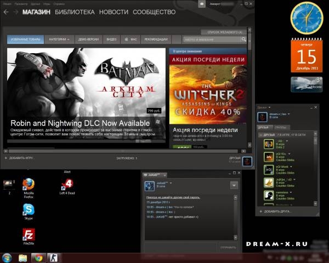329x263 pixels.
Task: Switch to БИБЛИОТЕКА
Action: tap(75, 12)
